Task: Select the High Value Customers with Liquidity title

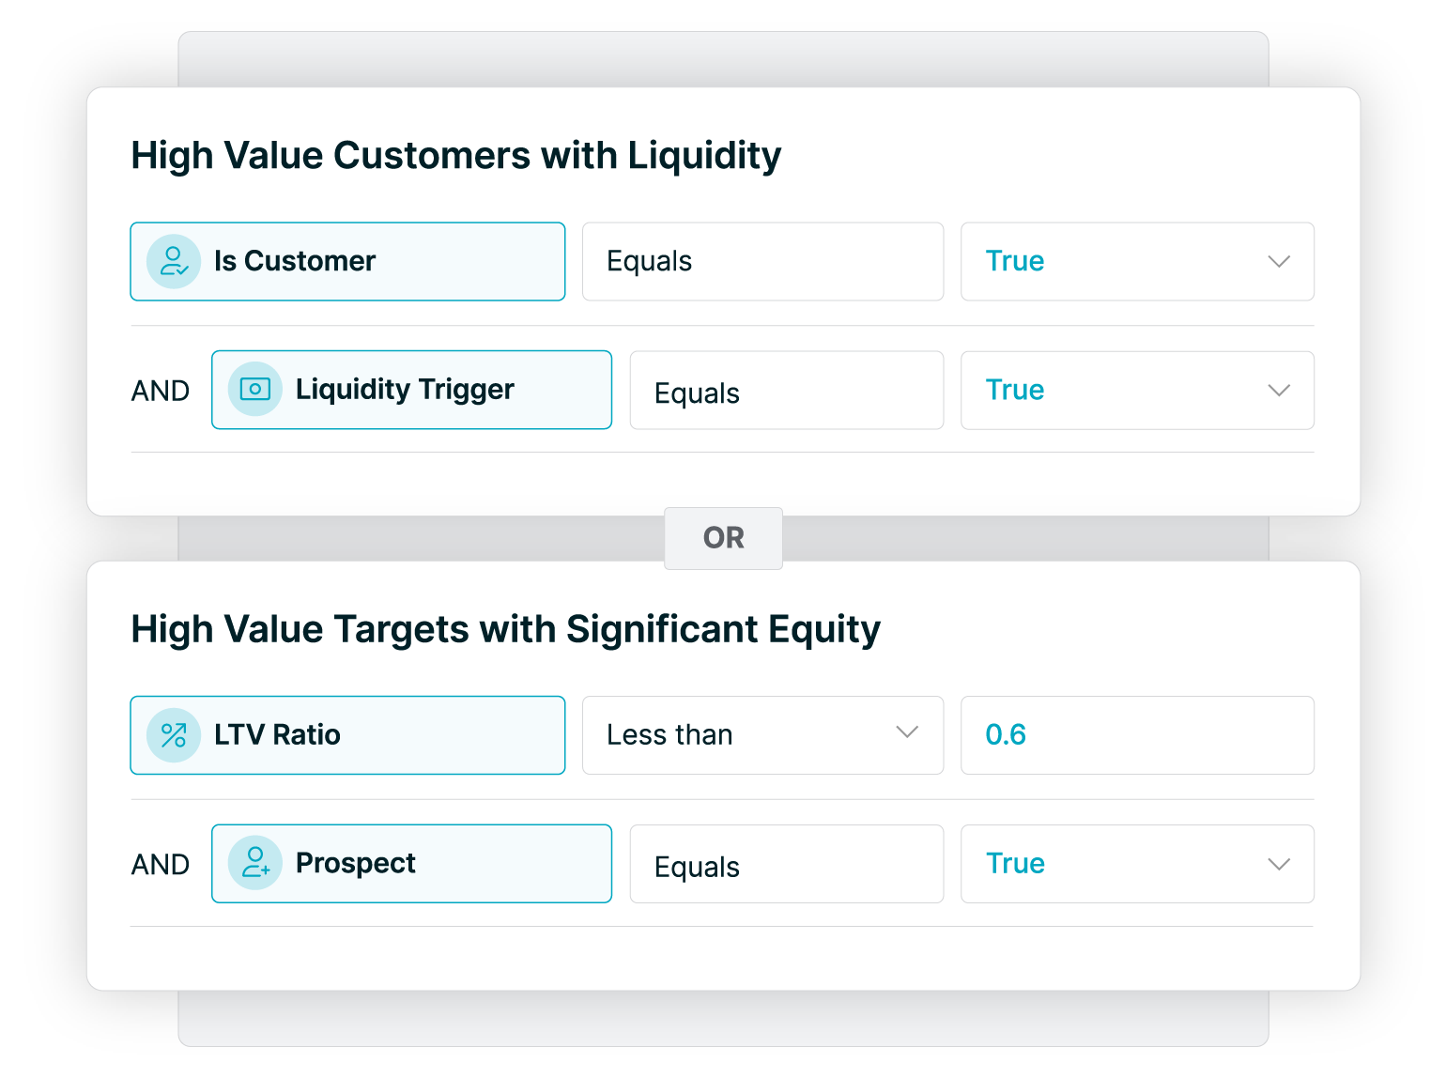Action: (x=456, y=155)
